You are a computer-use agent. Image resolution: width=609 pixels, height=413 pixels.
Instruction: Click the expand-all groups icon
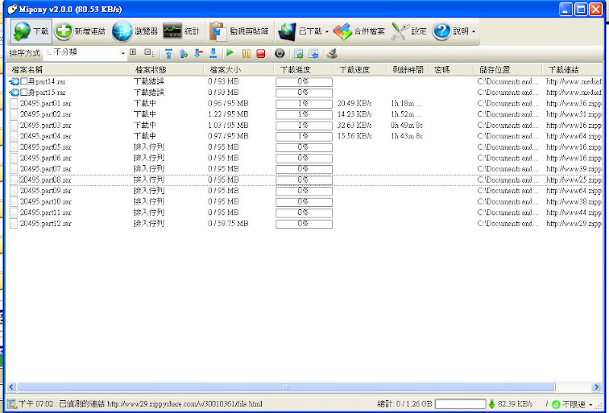point(132,52)
